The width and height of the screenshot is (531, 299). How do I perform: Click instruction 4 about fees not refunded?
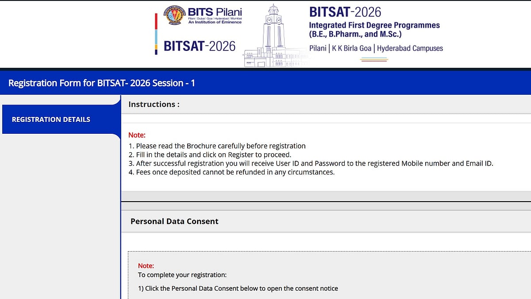[232, 172]
